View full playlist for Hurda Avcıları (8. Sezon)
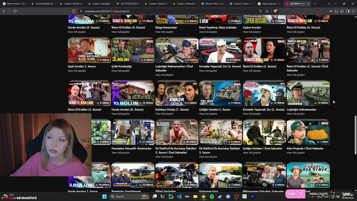 click(x=120, y=114)
